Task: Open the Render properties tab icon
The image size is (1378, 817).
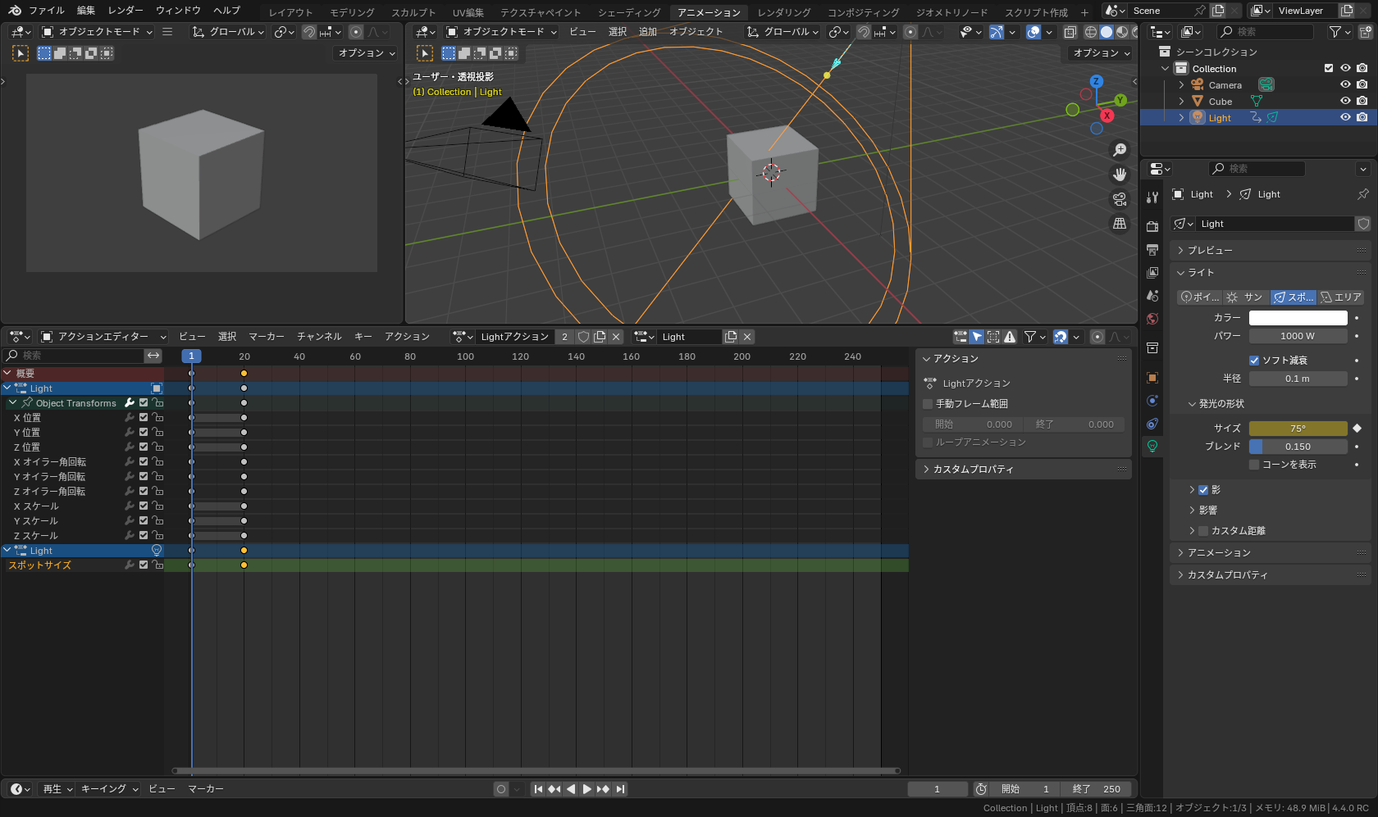Action: pyautogui.click(x=1152, y=226)
